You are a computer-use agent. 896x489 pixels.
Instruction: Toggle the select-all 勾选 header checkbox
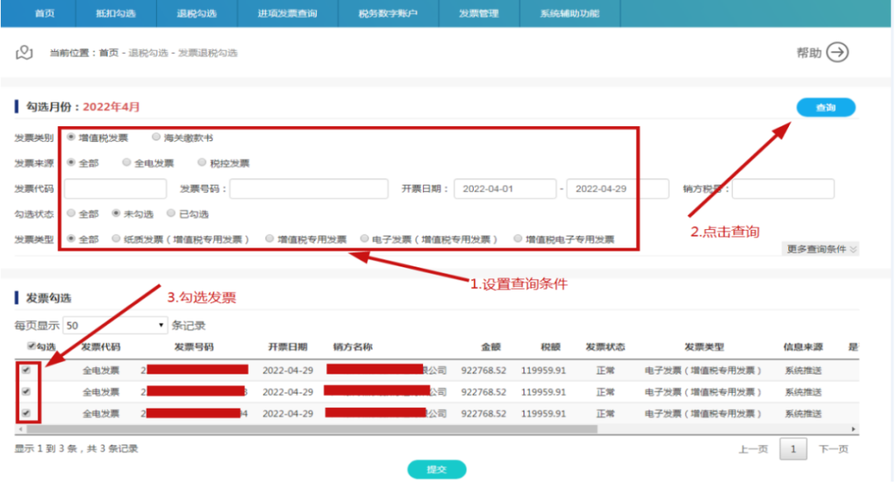click(x=32, y=346)
